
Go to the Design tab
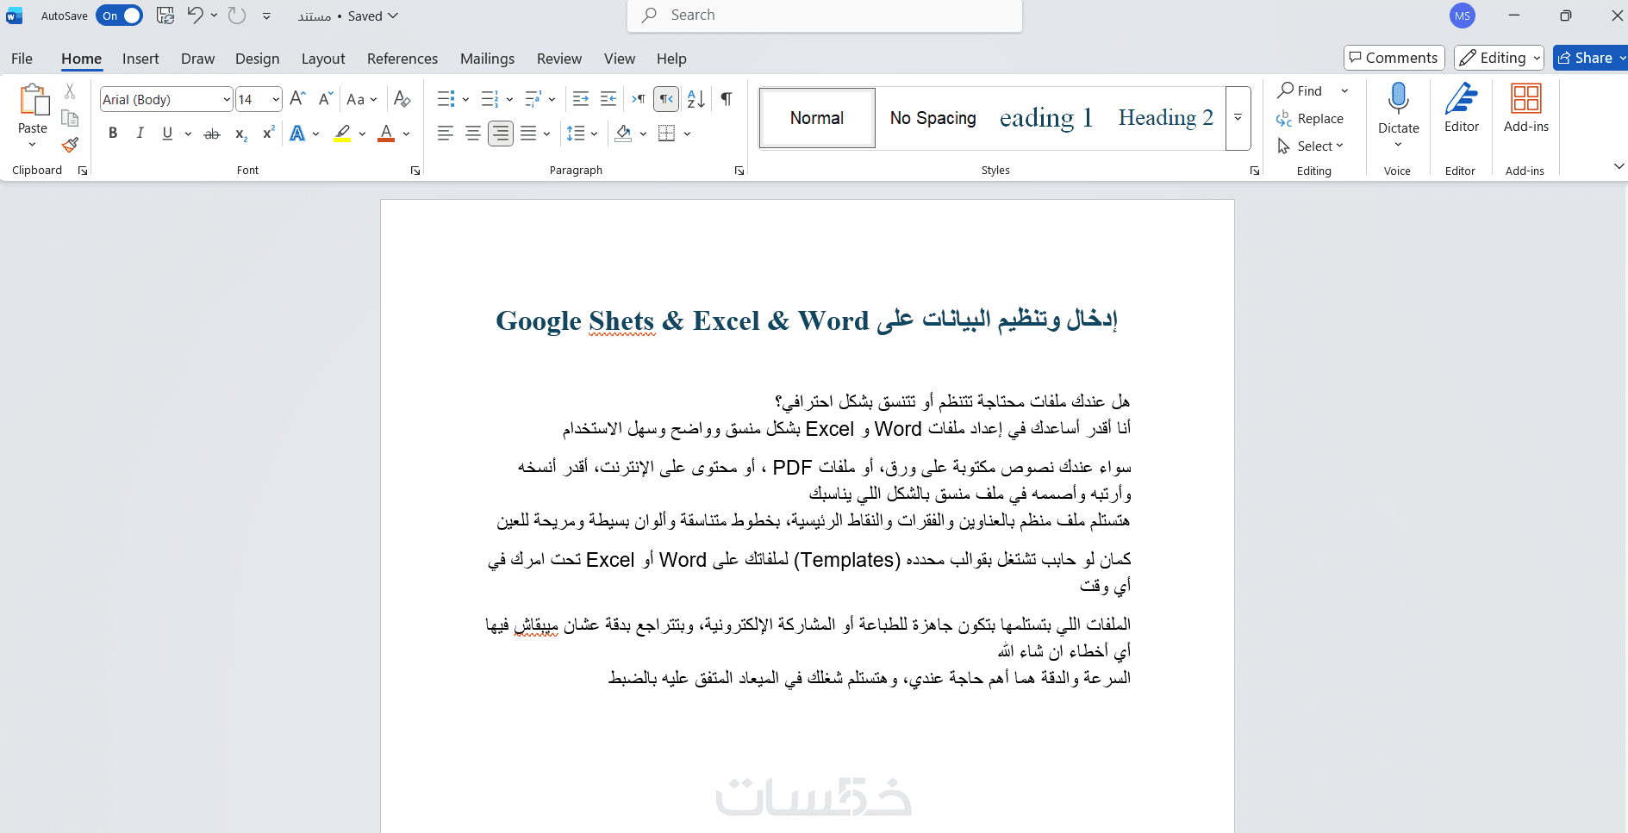point(257,59)
